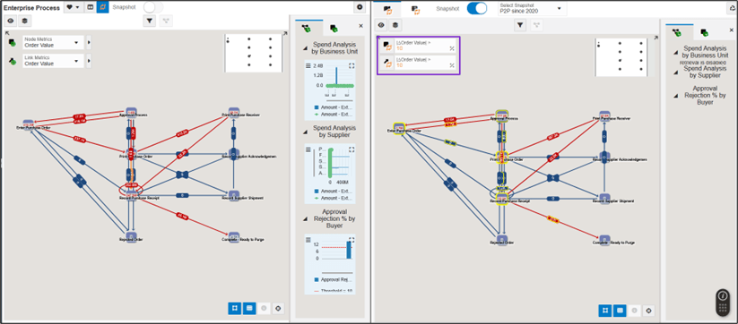Open the favorites heart dropdown in left pane
Screen dimensions: 738x324
coord(74,7)
